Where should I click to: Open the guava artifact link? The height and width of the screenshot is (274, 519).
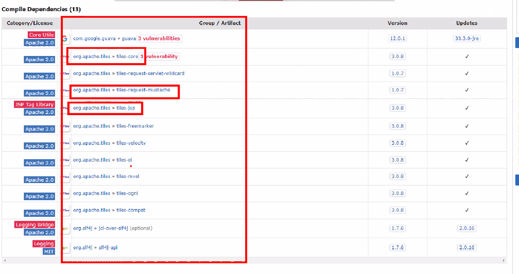pos(129,39)
